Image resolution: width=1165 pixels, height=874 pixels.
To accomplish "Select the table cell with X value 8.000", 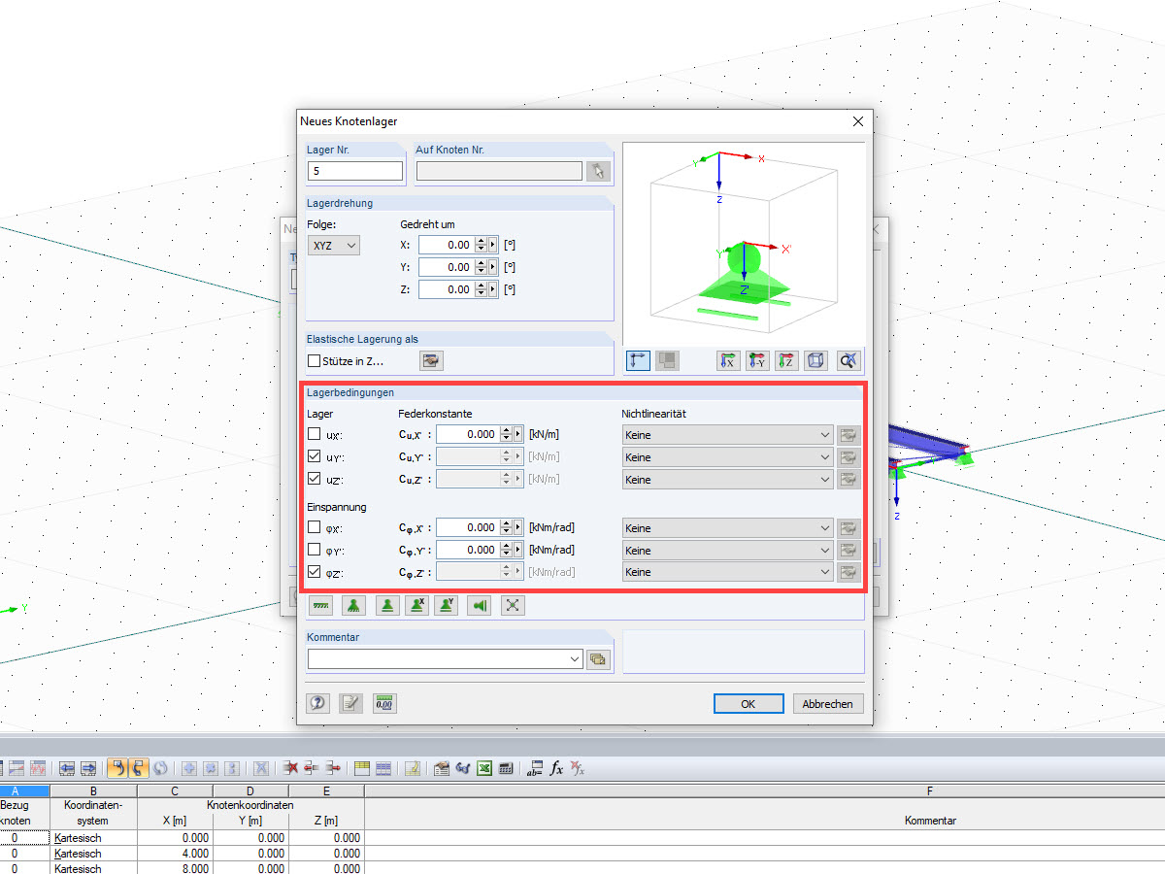I will (175, 868).
